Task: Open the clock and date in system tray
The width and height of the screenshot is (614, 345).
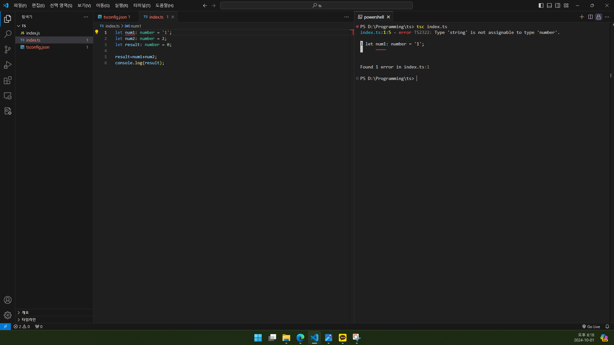Action: pos(584,338)
